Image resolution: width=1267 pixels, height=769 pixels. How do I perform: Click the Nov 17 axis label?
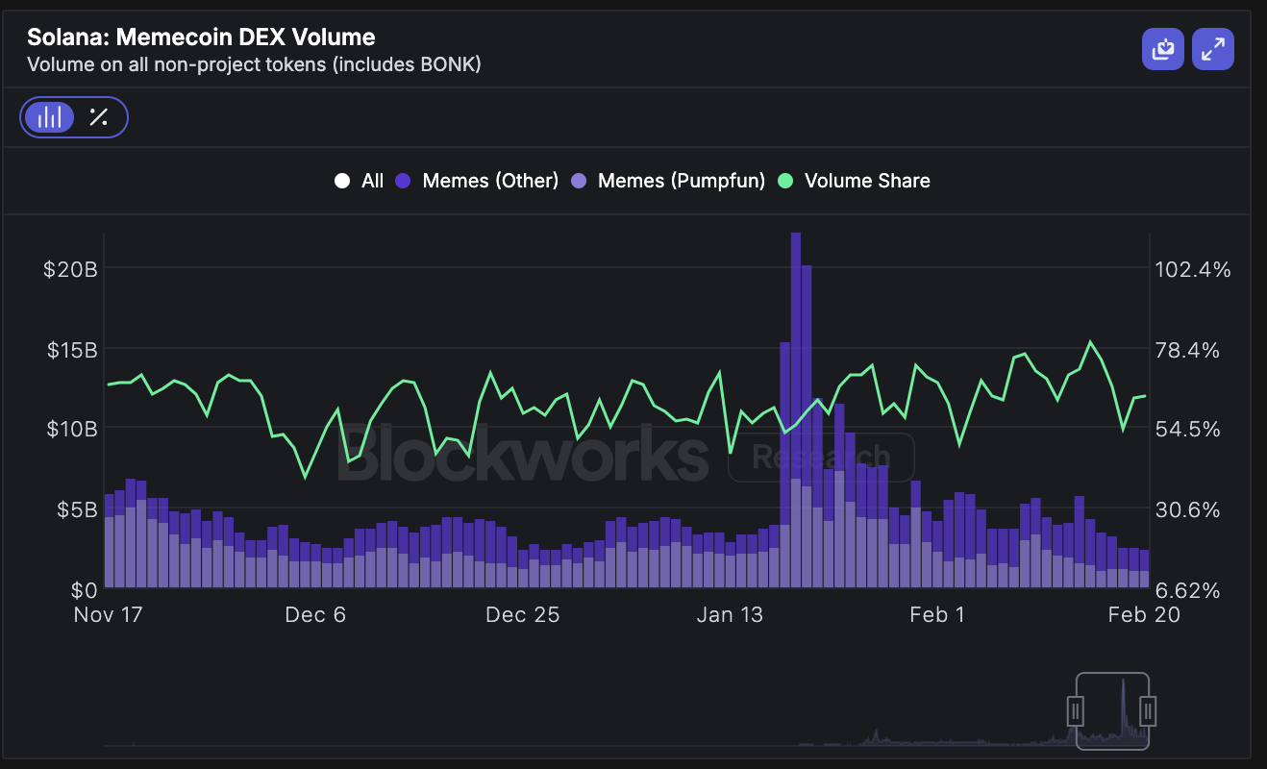(x=109, y=614)
